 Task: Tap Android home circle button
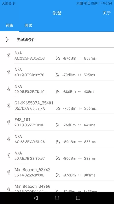[x=57, y=198]
